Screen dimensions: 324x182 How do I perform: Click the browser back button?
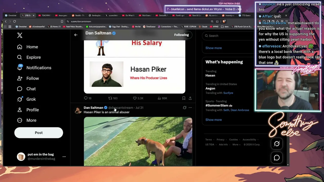(x=6, y=21)
